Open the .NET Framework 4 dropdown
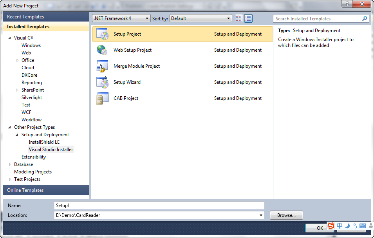Image resolution: width=374 pixels, height=238 pixels. tap(121, 18)
